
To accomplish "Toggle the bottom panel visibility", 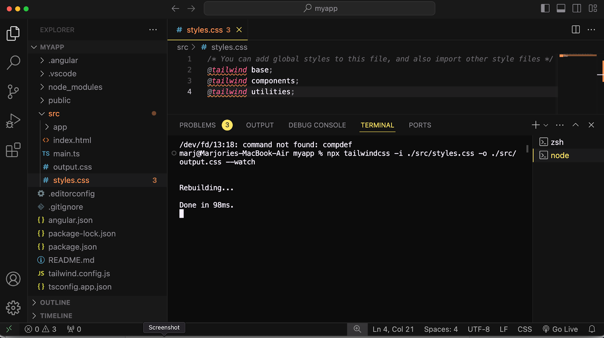I will 561,8.
